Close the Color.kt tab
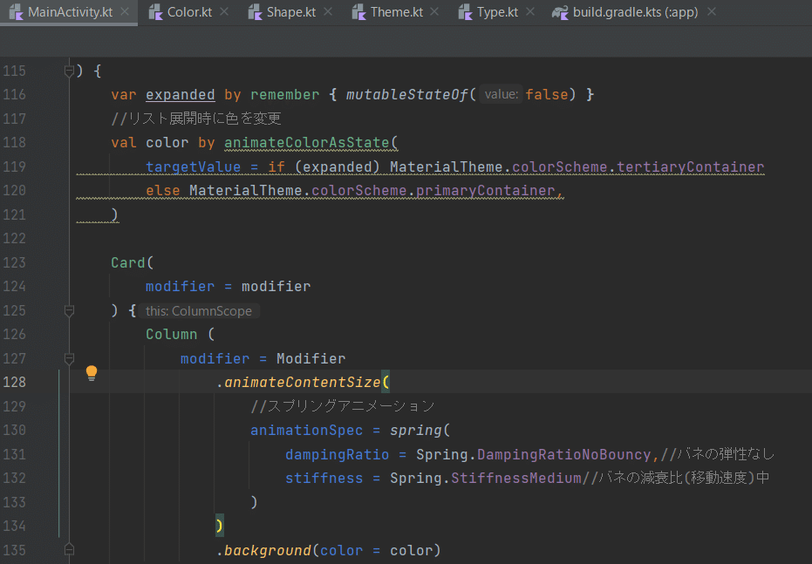The image size is (812, 564). point(224,11)
